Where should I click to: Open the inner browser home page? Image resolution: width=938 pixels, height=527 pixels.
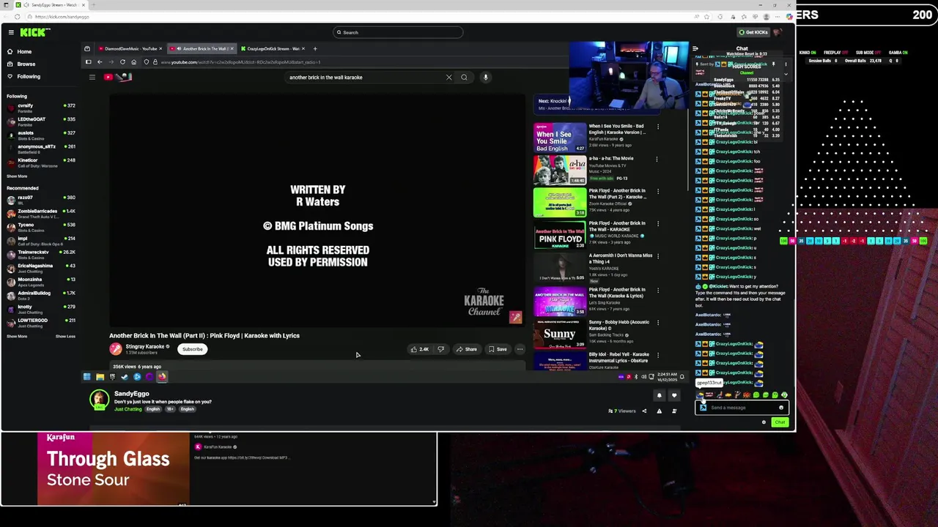[x=133, y=62]
